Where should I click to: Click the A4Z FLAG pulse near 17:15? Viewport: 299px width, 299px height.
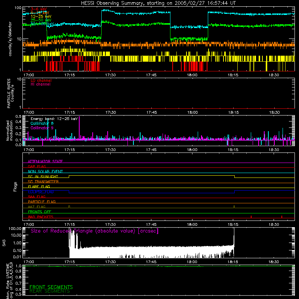click(x=69, y=207)
